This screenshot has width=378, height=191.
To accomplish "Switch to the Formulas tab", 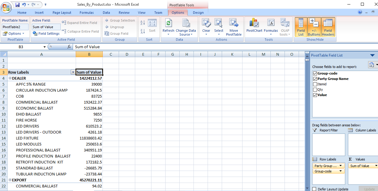I will pos(87,13).
